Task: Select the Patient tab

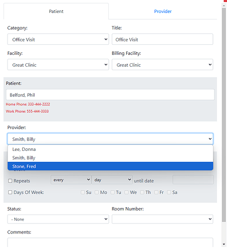Action: pos(56,11)
